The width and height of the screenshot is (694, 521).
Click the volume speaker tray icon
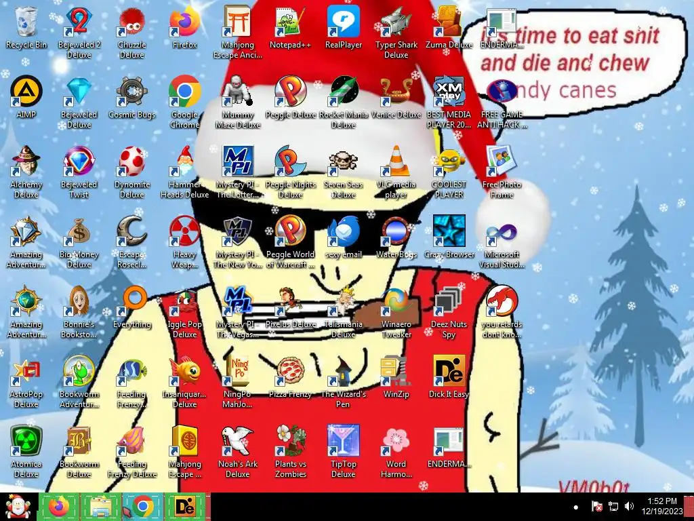coord(629,506)
